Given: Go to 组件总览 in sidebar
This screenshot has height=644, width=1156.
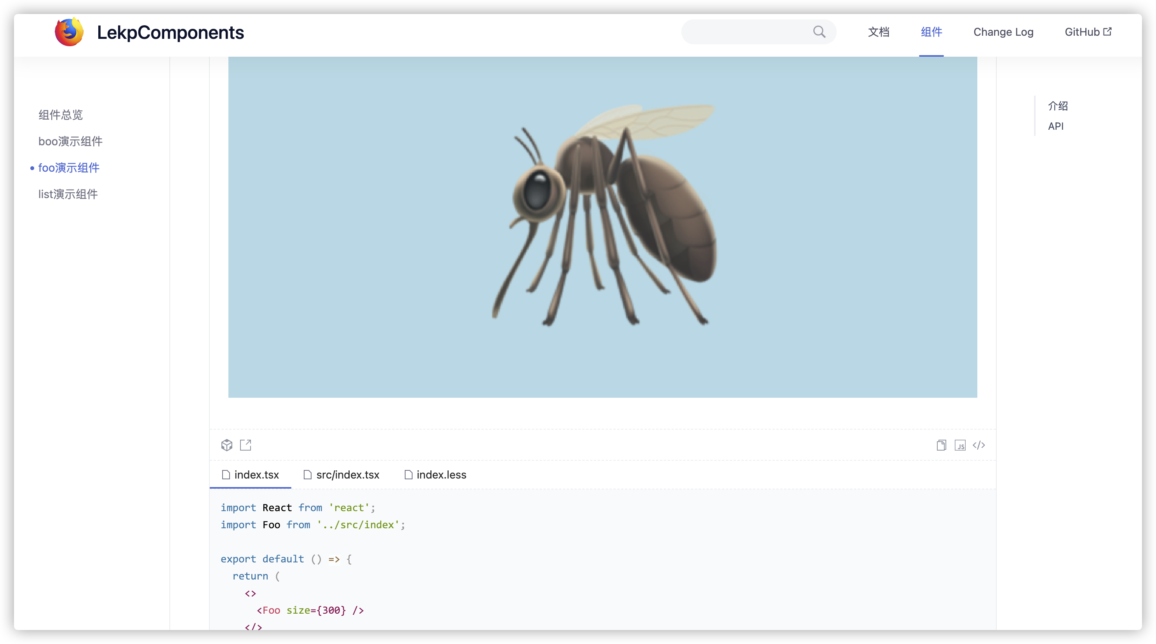Looking at the screenshot, I should pyautogui.click(x=61, y=115).
